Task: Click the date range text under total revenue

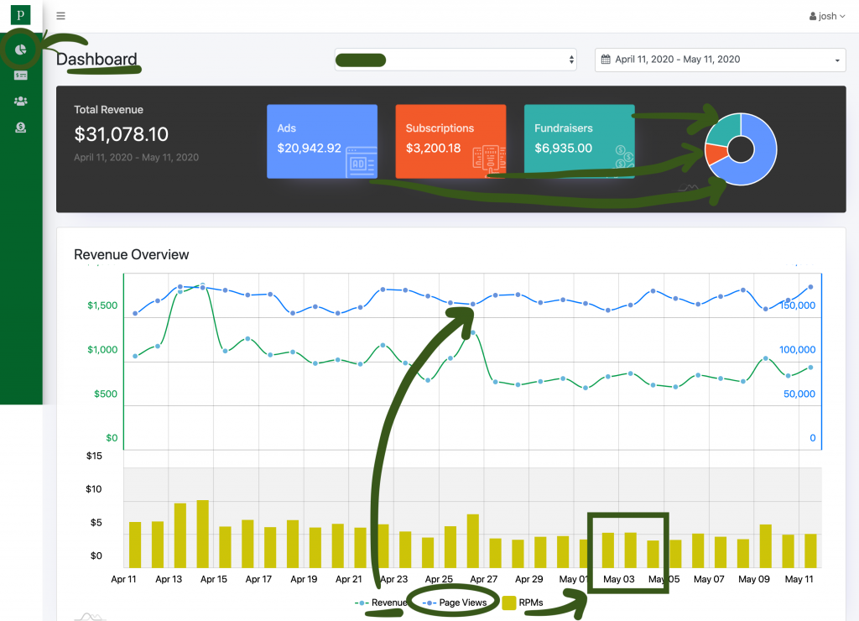Action: 137,157
